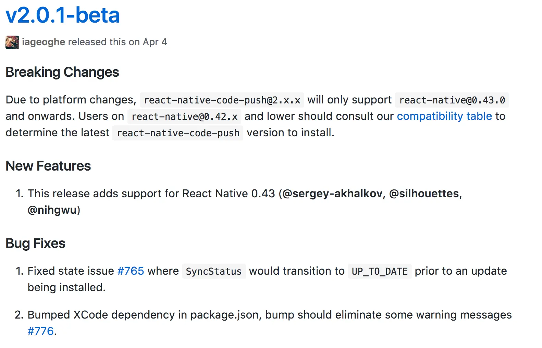The image size is (542, 348).
Task: Click the New Features heading
Action: (48, 166)
